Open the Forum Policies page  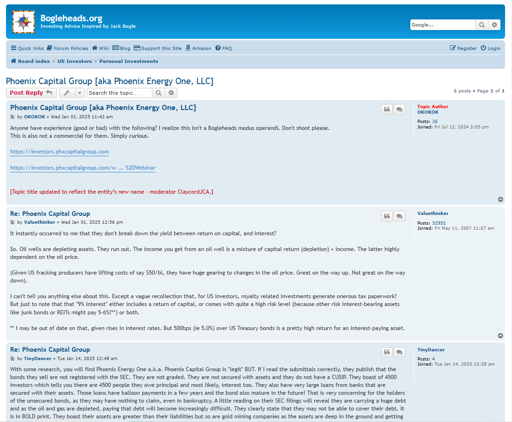[67, 48]
